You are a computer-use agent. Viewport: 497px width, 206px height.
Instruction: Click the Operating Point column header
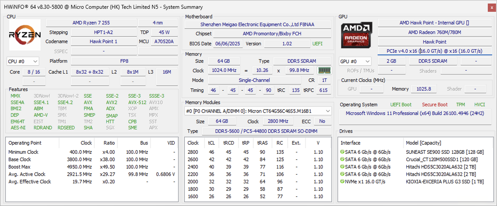33,143
